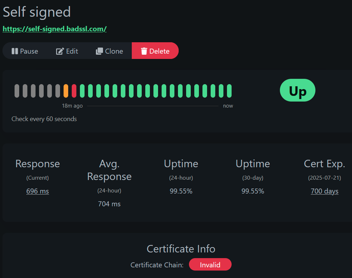
Task: Click the Pause icon on the monitor toolbar
Action: [15, 51]
